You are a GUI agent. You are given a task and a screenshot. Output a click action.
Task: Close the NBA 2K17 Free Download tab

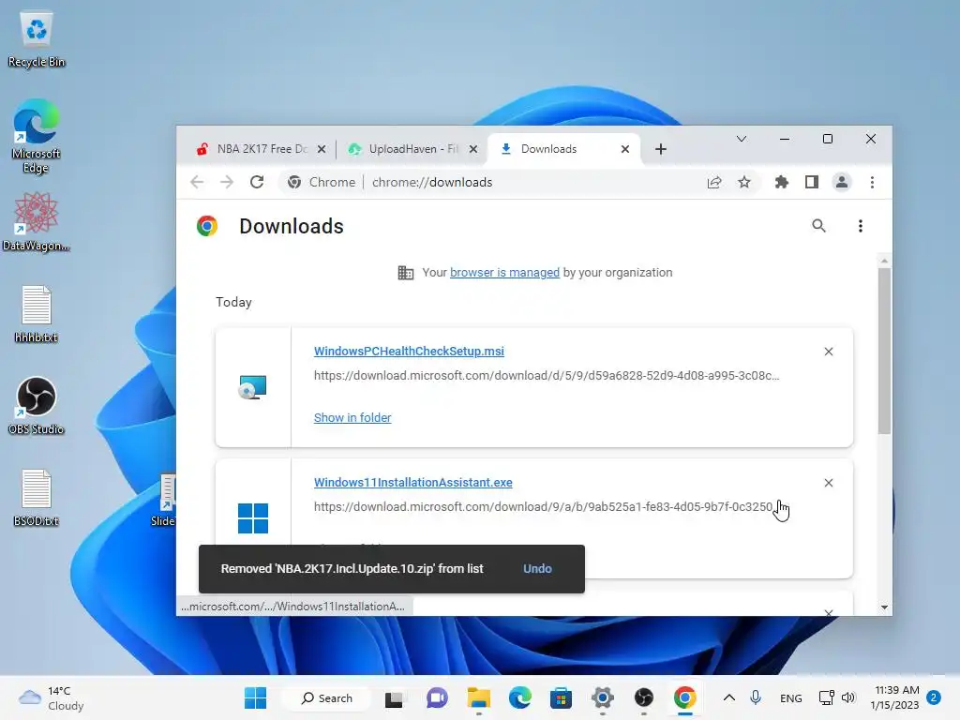click(322, 149)
